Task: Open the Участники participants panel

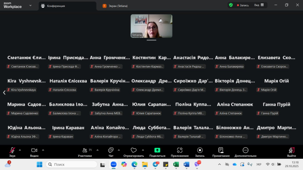Action: pos(85,151)
